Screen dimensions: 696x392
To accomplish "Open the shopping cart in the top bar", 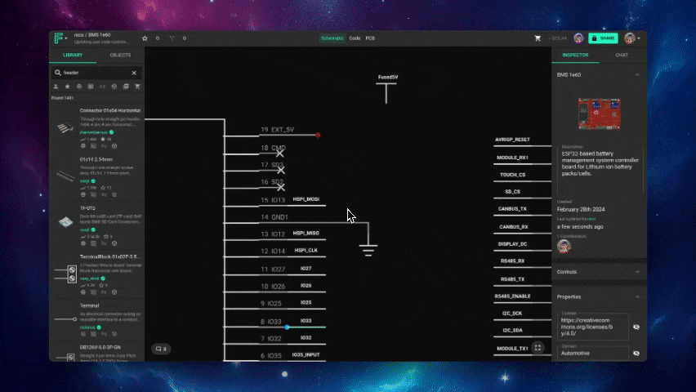I will [538, 38].
